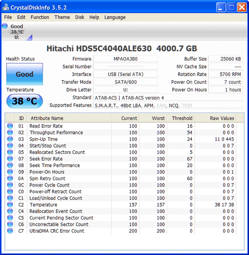Select the Spin-Up Time attribute name
Viewport: 249px width, 255px height.
pos(44,139)
